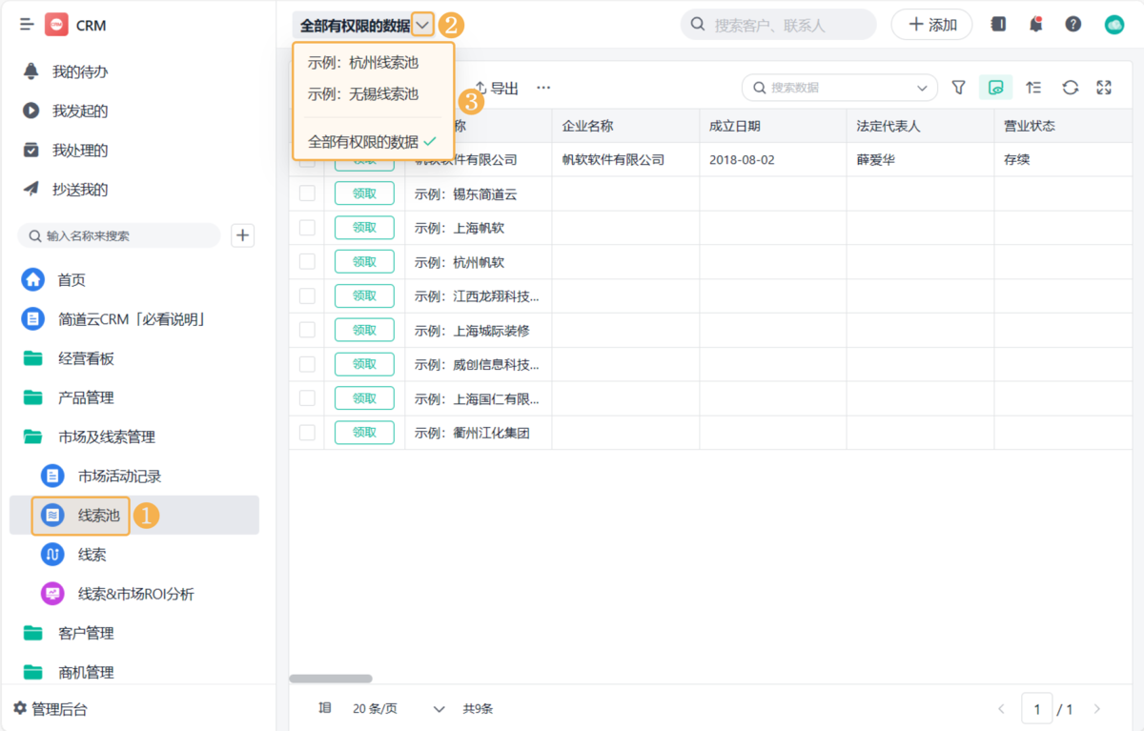Expand the 客户管理 folder
Image resolution: width=1144 pixels, height=731 pixels.
[86, 633]
